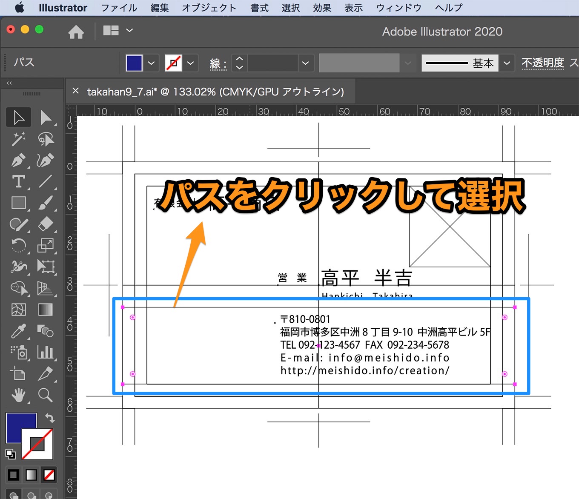Select the Line Segment tool
This screenshot has width=579, height=499.
click(45, 182)
